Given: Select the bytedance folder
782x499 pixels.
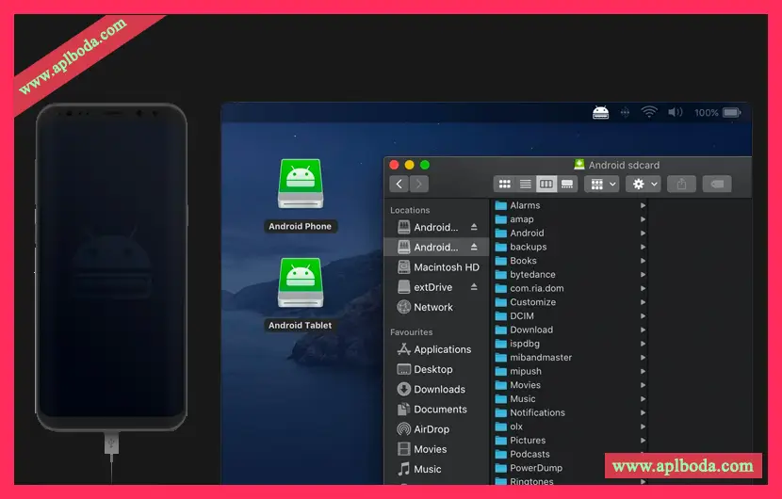Looking at the screenshot, I should (570, 275).
